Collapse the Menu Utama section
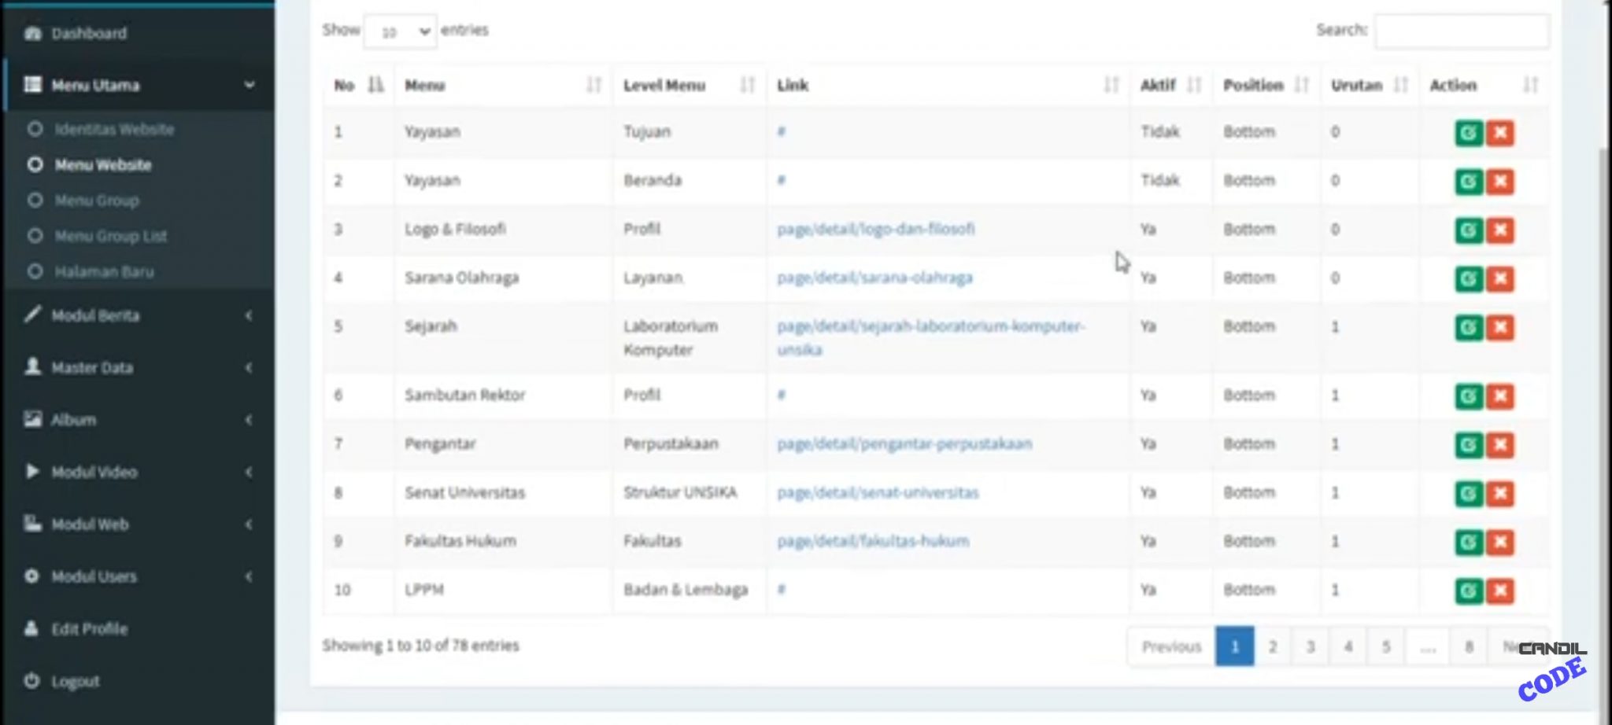Image resolution: width=1612 pixels, height=725 pixels. 250,84
